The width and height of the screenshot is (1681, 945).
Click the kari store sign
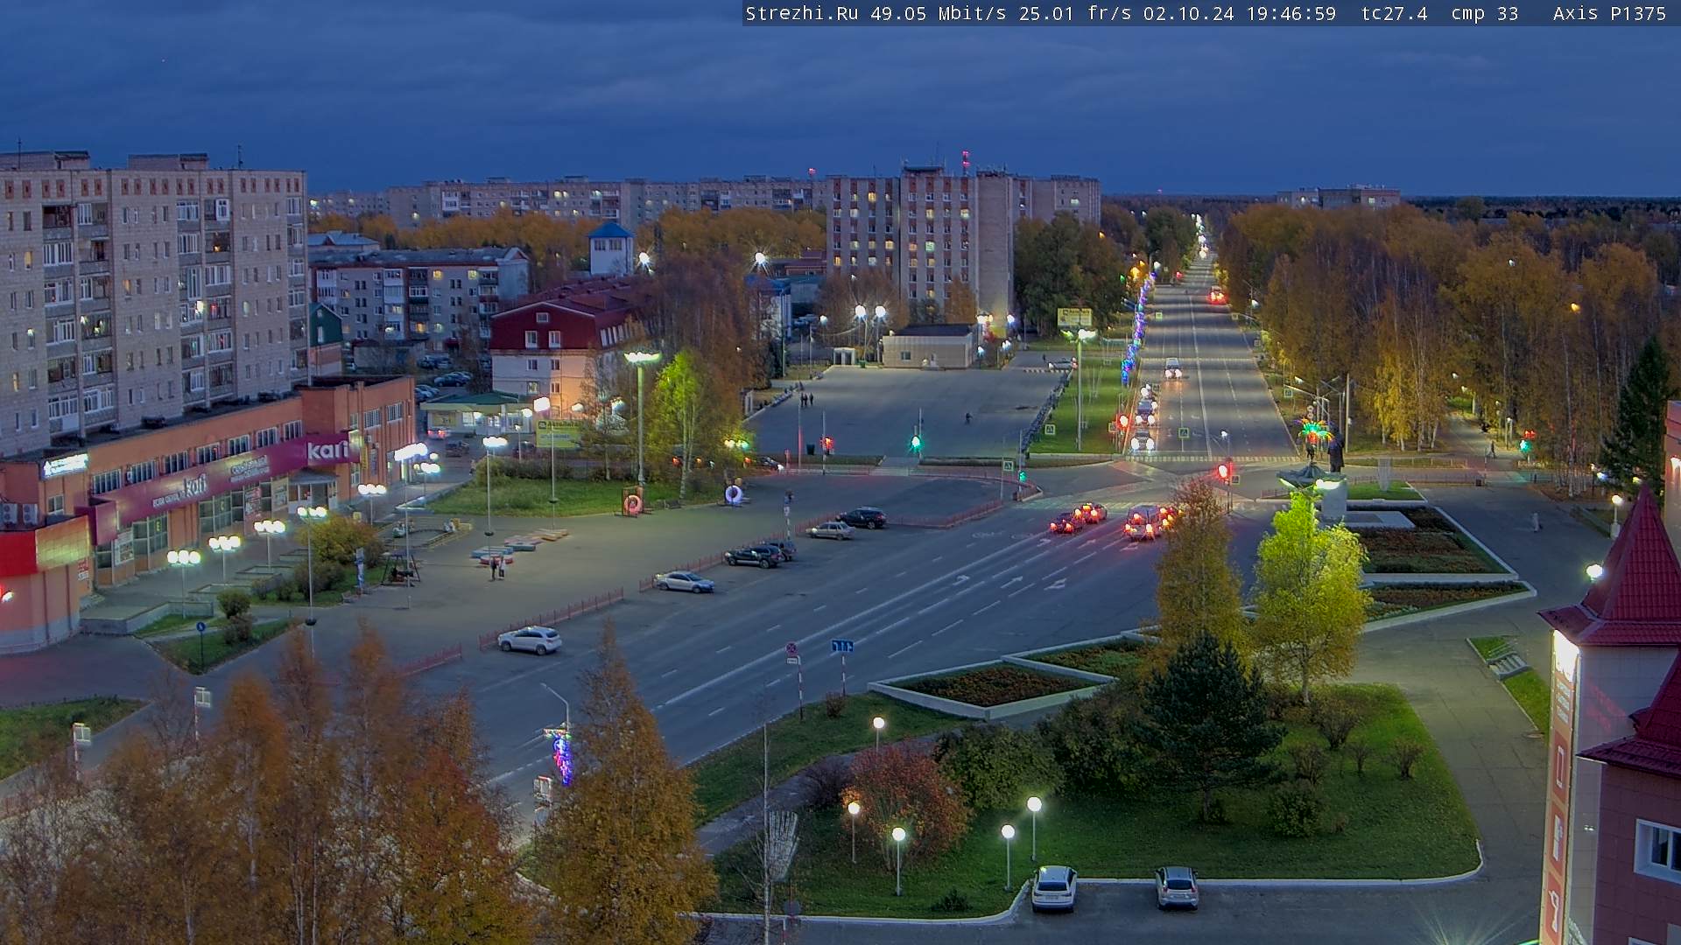click(x=327, y=451)
